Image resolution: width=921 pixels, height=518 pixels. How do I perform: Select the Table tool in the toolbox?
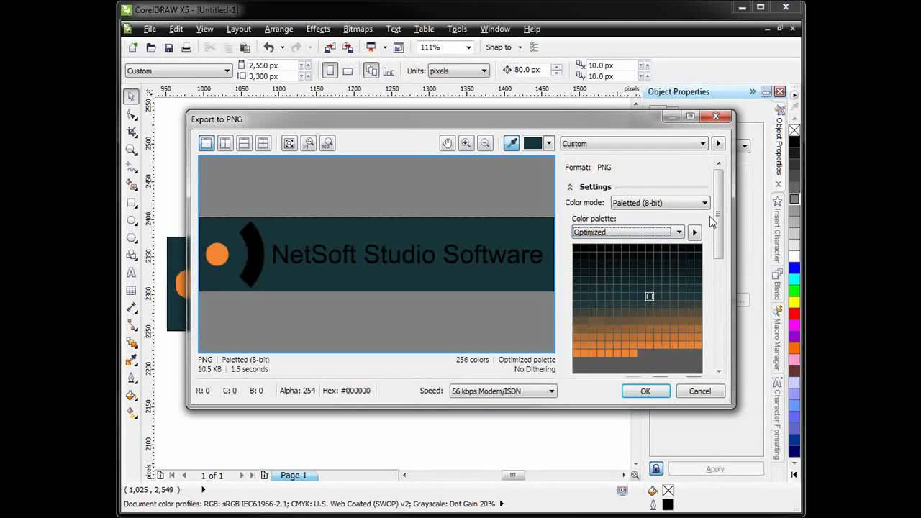pyautogui.click(x=132, y=291)
